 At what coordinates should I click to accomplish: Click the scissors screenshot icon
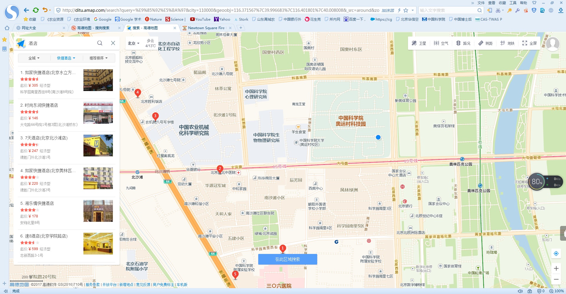tap(498, 10)
